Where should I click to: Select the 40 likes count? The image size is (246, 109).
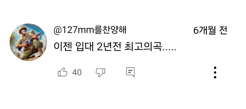pos(77,72)
